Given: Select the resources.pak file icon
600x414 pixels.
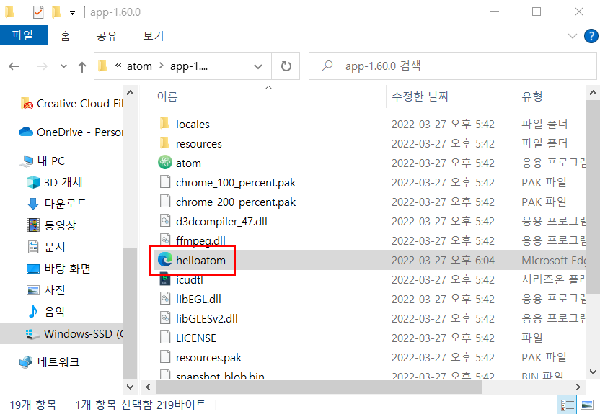Looking at the screenshot, I should tap(165, 357).
